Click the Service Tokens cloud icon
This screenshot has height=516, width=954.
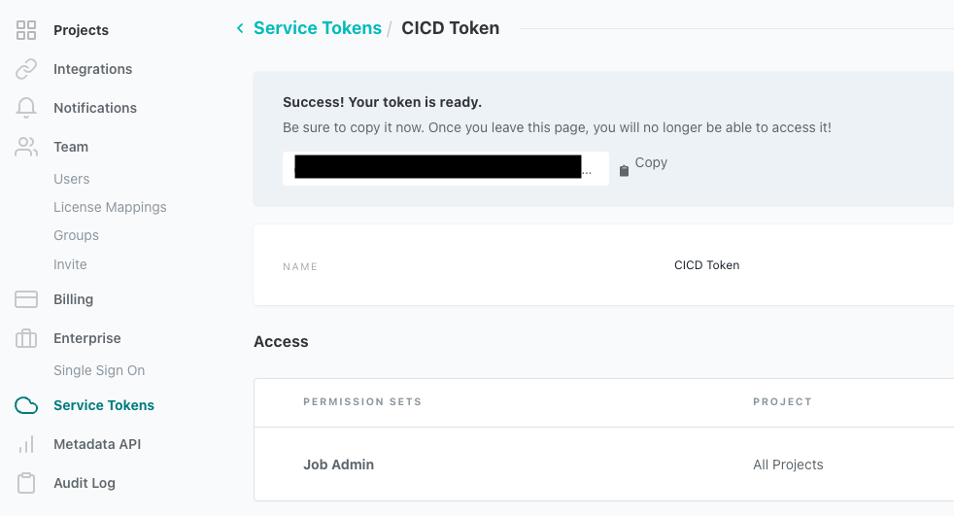26,405
